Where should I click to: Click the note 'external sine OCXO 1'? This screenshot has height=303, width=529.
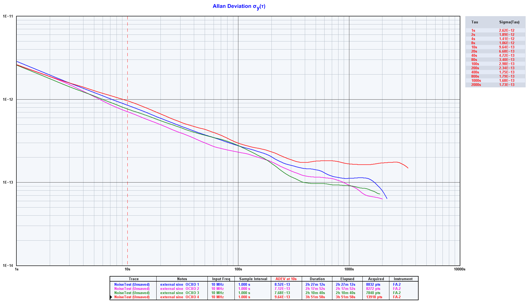coord(180,285)
